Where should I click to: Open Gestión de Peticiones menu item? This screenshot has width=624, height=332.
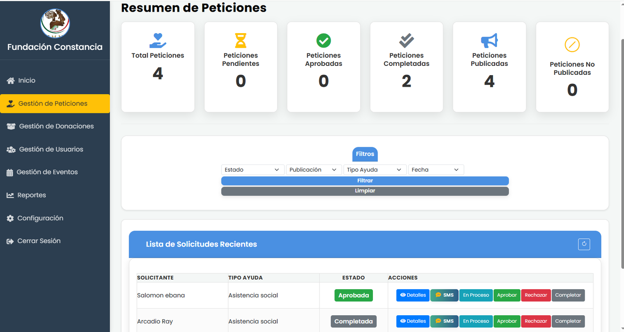pyautogui.click(x=55, y=104)
